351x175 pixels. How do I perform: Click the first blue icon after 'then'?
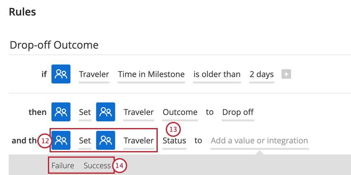pos(61,112)
